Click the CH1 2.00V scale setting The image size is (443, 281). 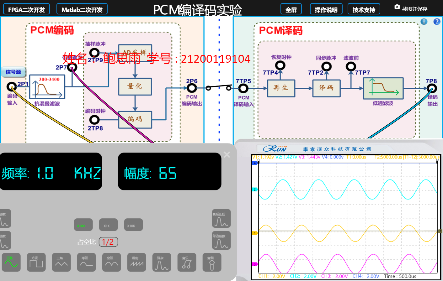pyautogui.click(x=272, y=276)
